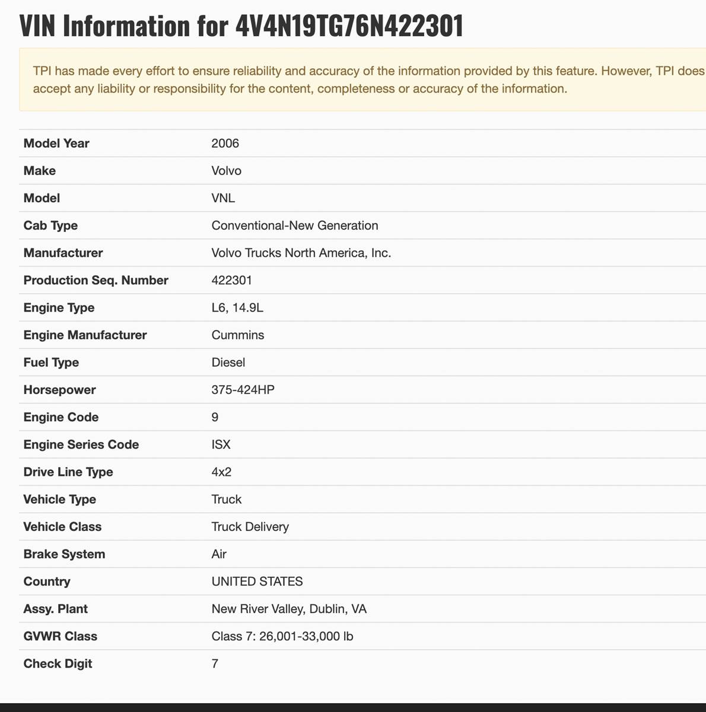Click the Check Digit row label

[x=58, y=663]
